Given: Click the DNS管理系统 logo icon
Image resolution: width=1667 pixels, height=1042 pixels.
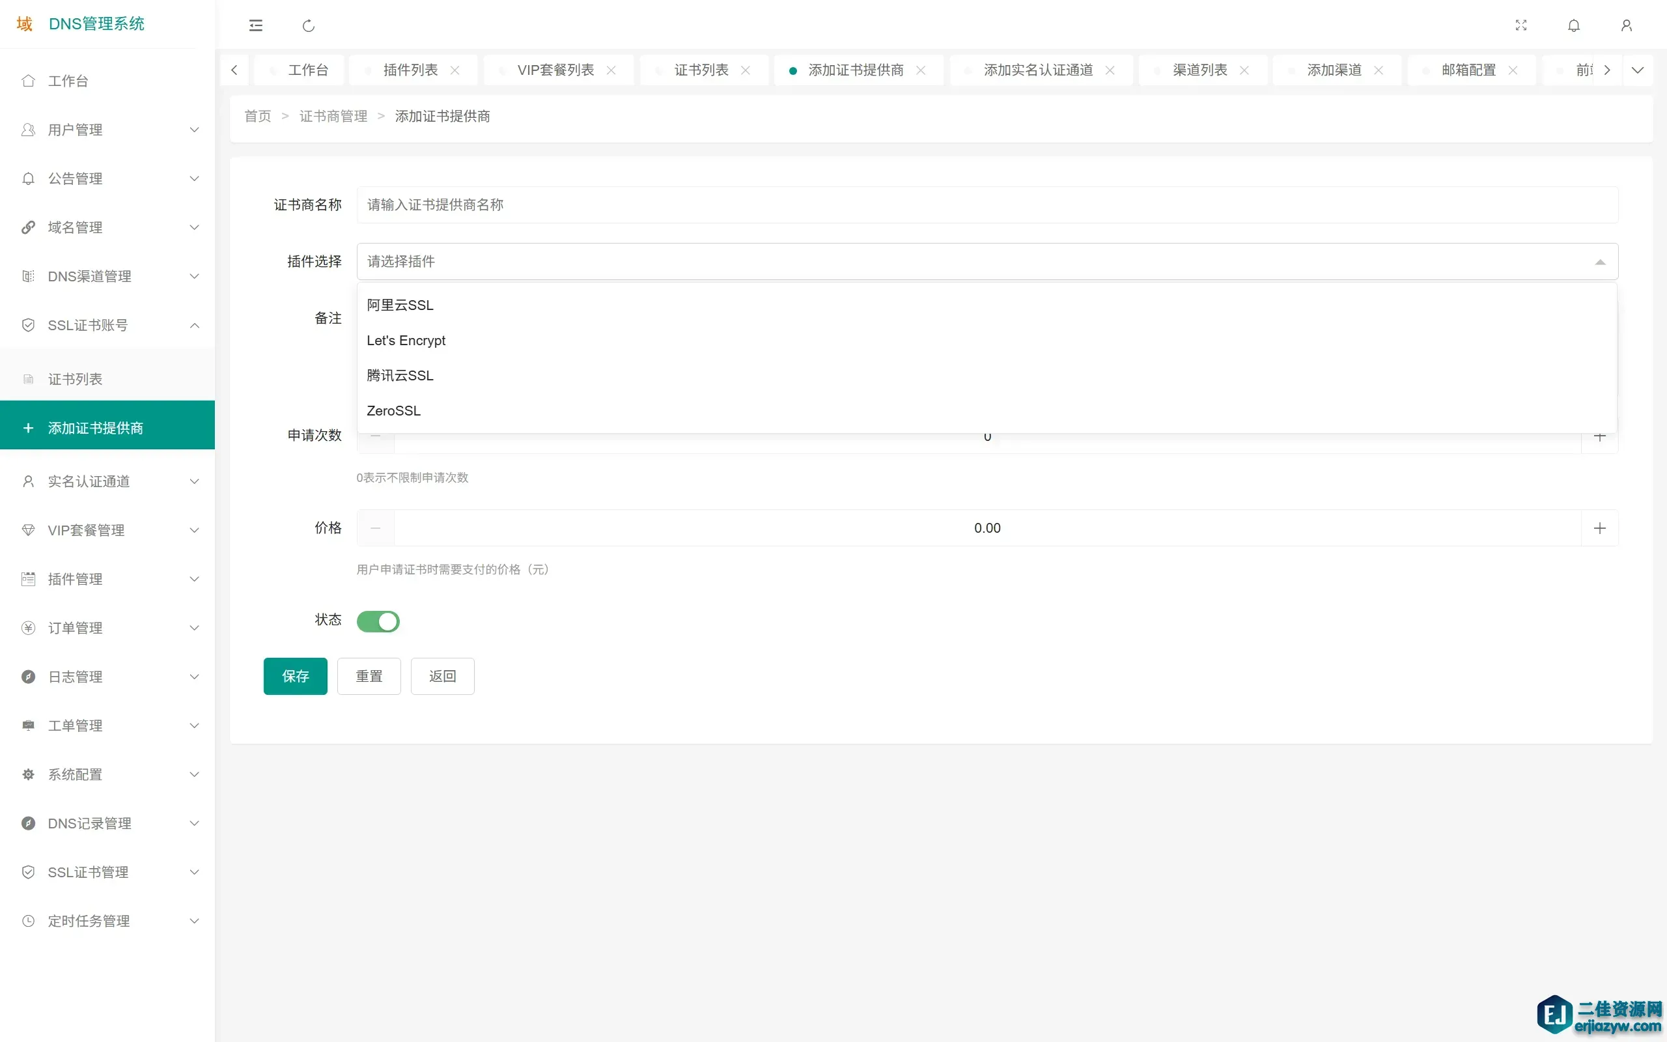Looking at the screenshot, I should pyautogui.click(x=25, y=24).
